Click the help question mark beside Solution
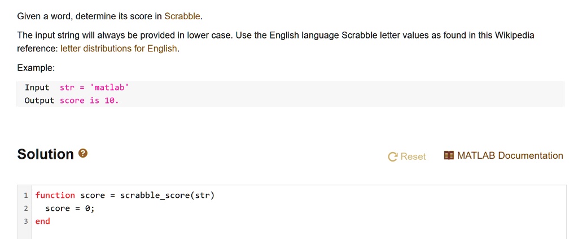This screenshot has width=578, height=239. [83, 153]
